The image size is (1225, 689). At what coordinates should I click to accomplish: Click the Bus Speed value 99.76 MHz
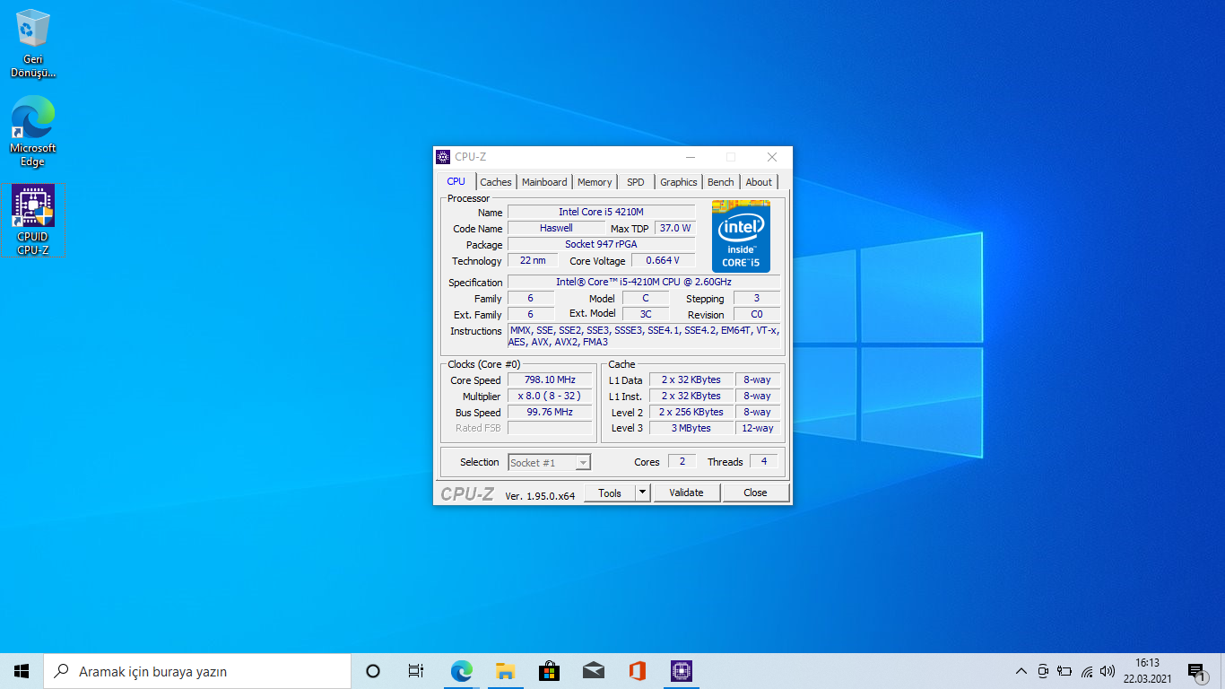pos(550,412)
